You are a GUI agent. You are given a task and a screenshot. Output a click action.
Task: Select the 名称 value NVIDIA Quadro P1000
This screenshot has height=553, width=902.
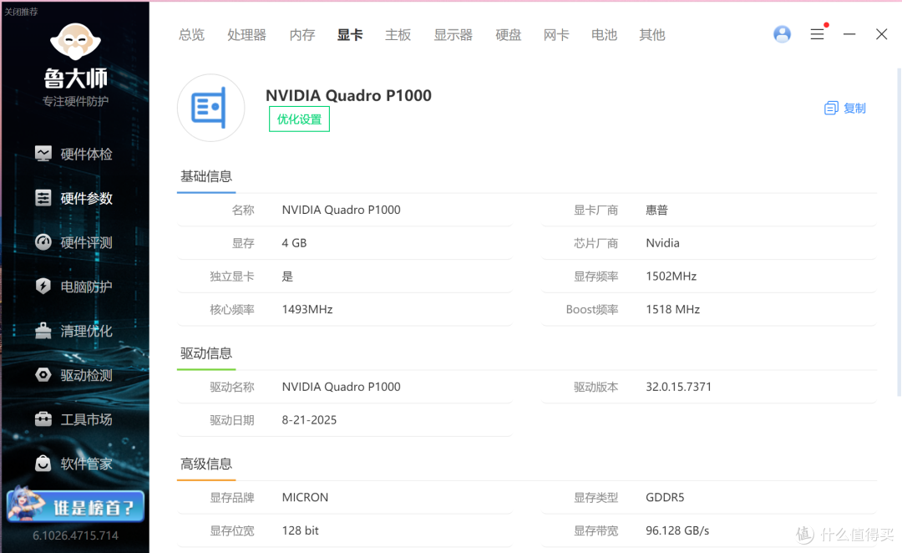[341, 210]
